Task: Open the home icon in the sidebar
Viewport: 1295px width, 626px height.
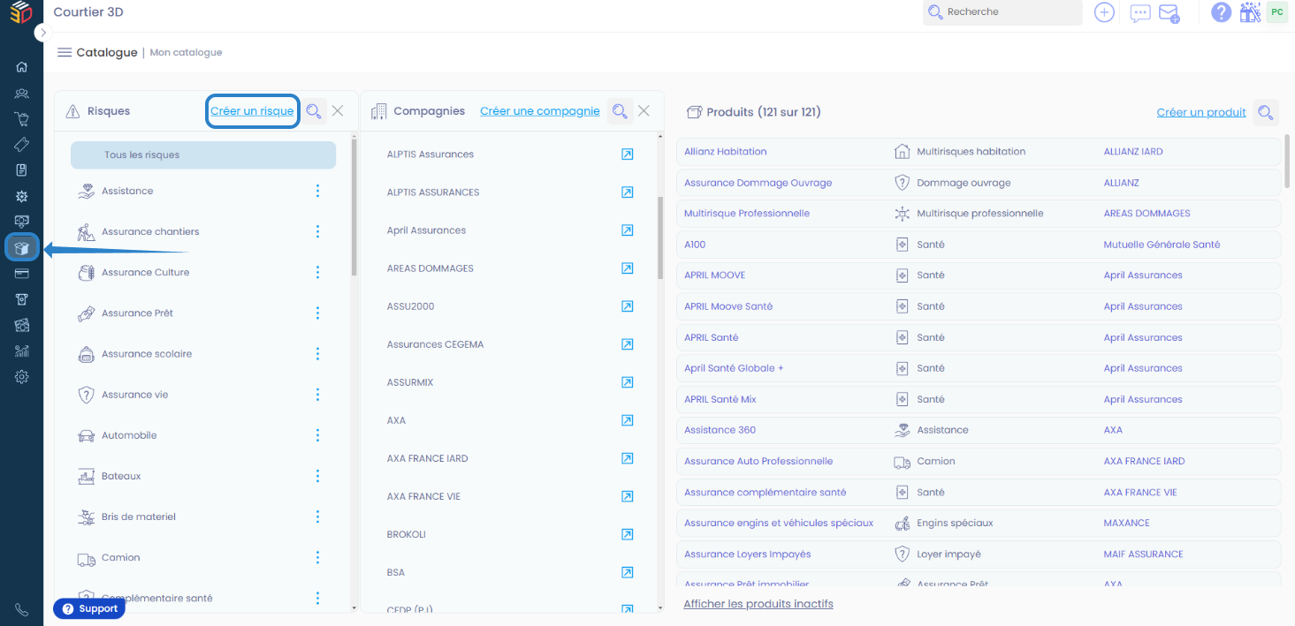Action: (22, 67)
